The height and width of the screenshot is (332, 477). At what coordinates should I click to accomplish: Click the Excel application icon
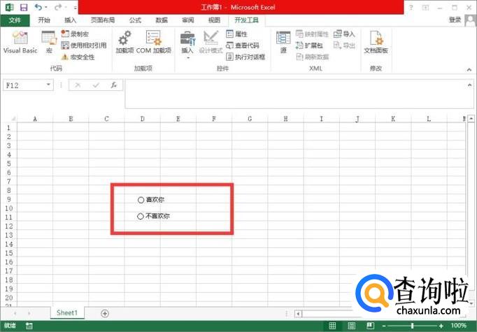[x=9, y=7]
